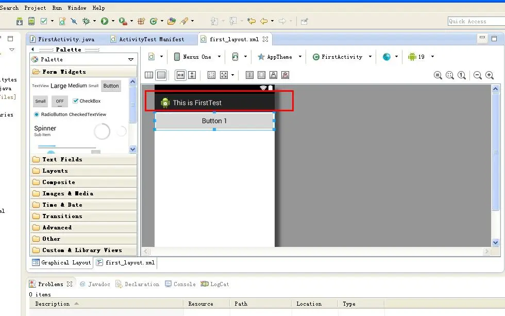Switch to the first_layout.xml source tab
Screen dimensions: 505x316
point(126,262)
